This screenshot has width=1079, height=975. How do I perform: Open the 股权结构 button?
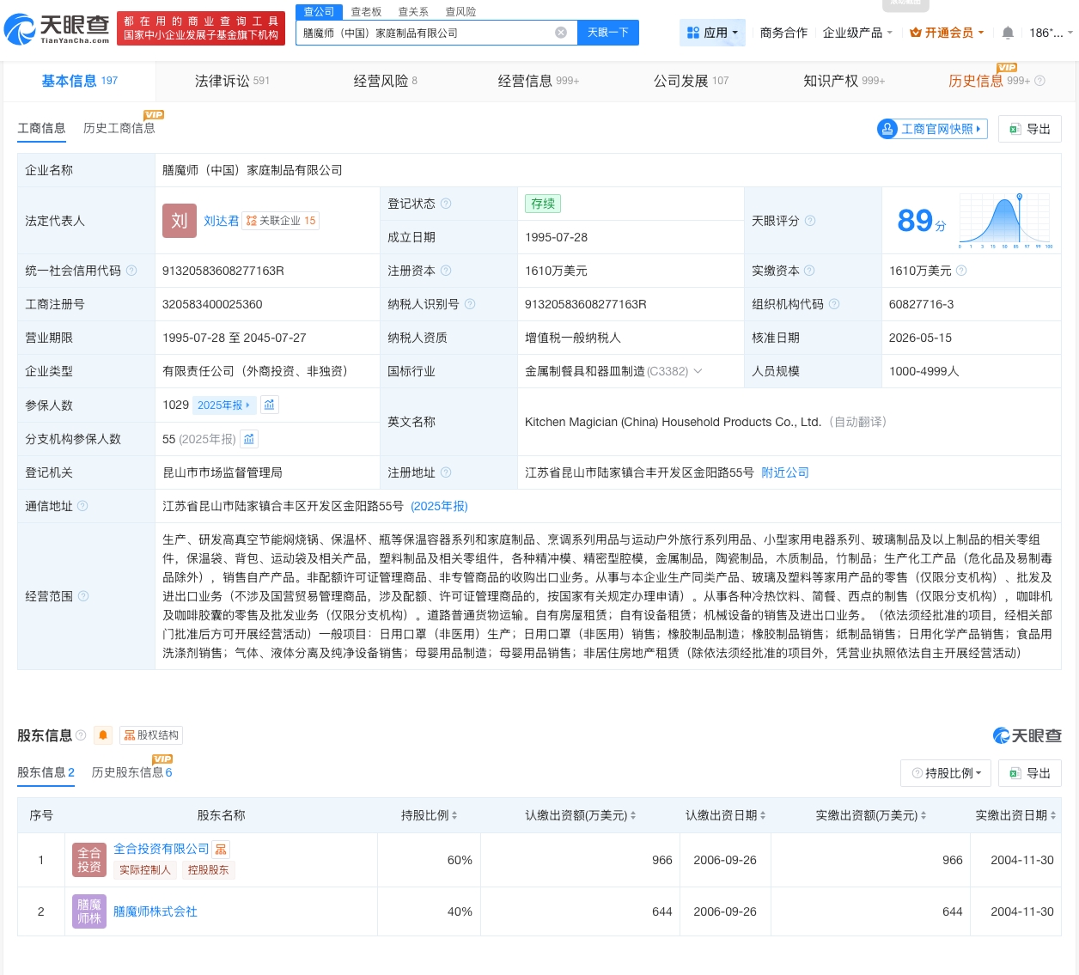(x=151, y=735)
